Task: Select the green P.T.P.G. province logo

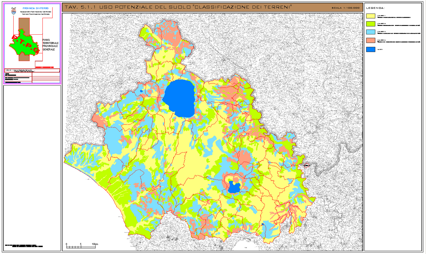Action: pyautogui.click(x=24, y=44)
